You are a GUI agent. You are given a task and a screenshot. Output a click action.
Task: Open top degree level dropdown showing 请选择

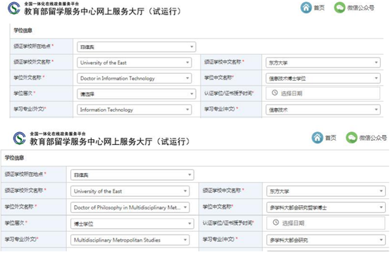pos(137,94)
